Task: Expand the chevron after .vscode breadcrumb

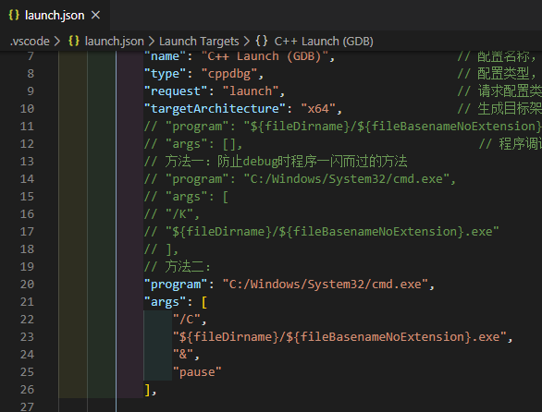Action: 57,41
